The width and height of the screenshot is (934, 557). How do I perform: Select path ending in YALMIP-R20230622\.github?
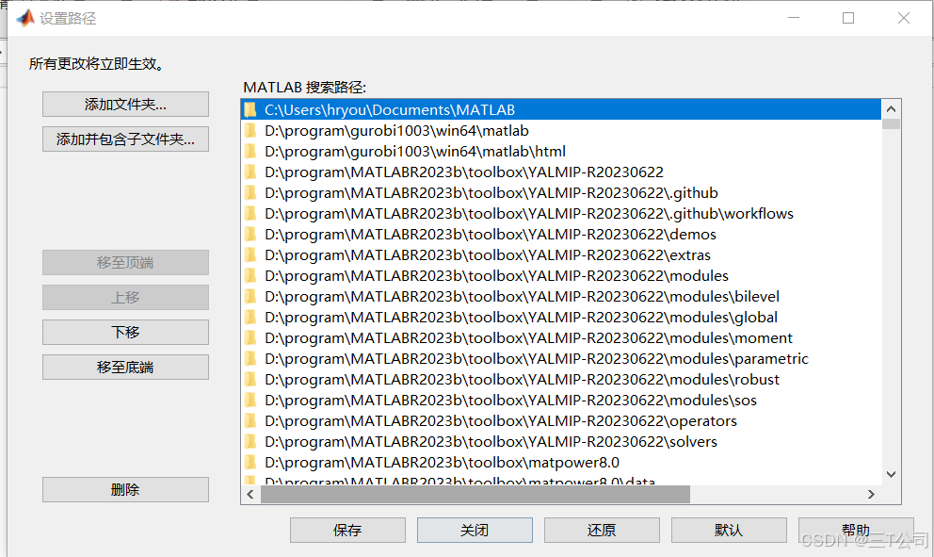tap(561, 192)
